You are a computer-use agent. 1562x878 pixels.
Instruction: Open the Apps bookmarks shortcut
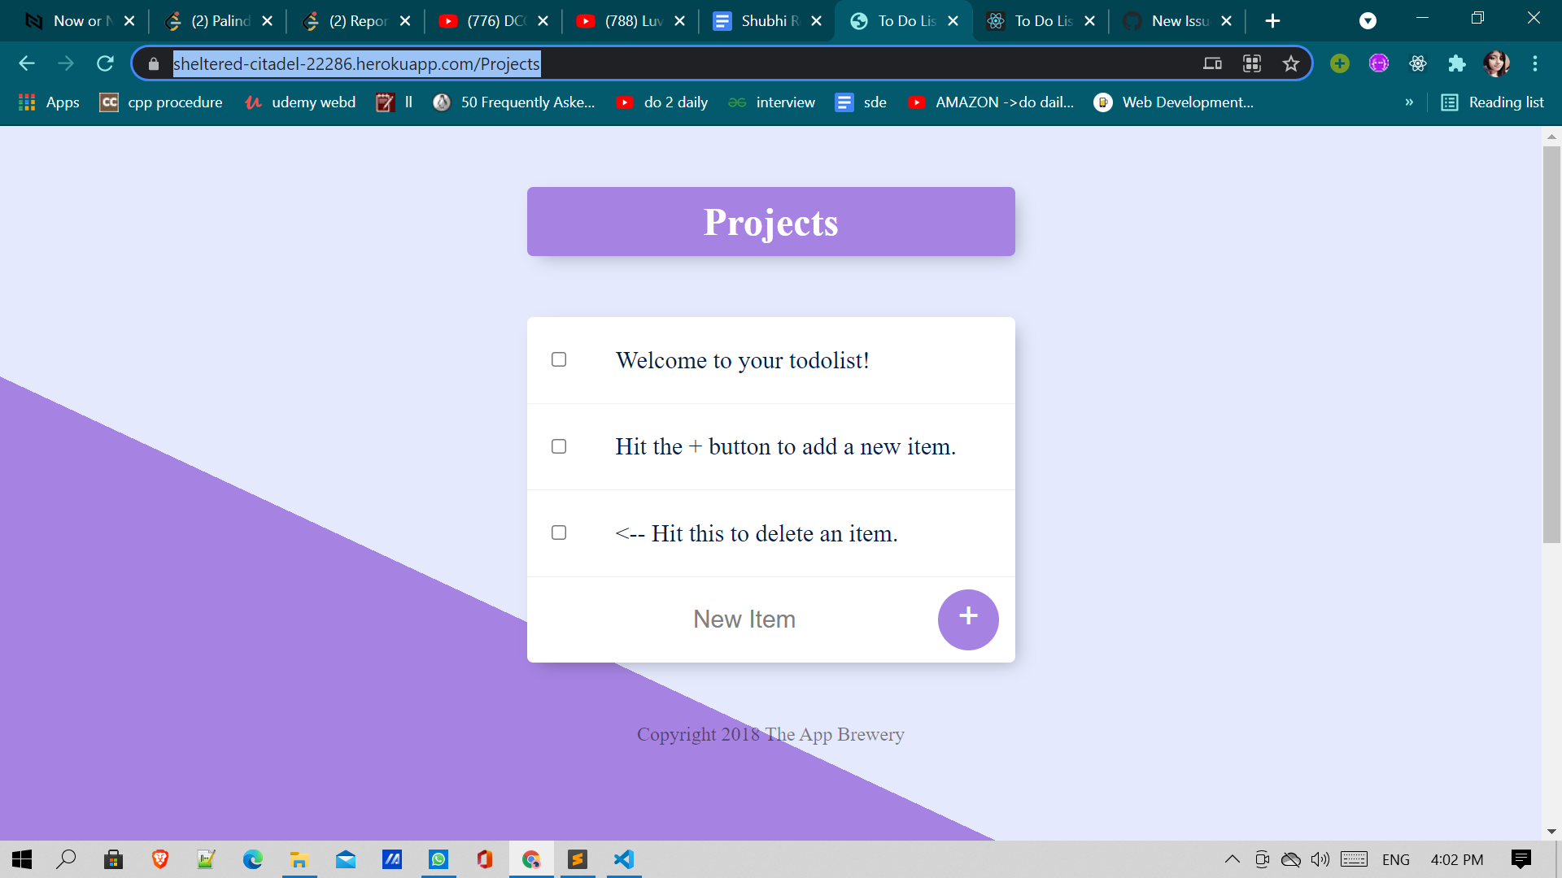(49, 102)
